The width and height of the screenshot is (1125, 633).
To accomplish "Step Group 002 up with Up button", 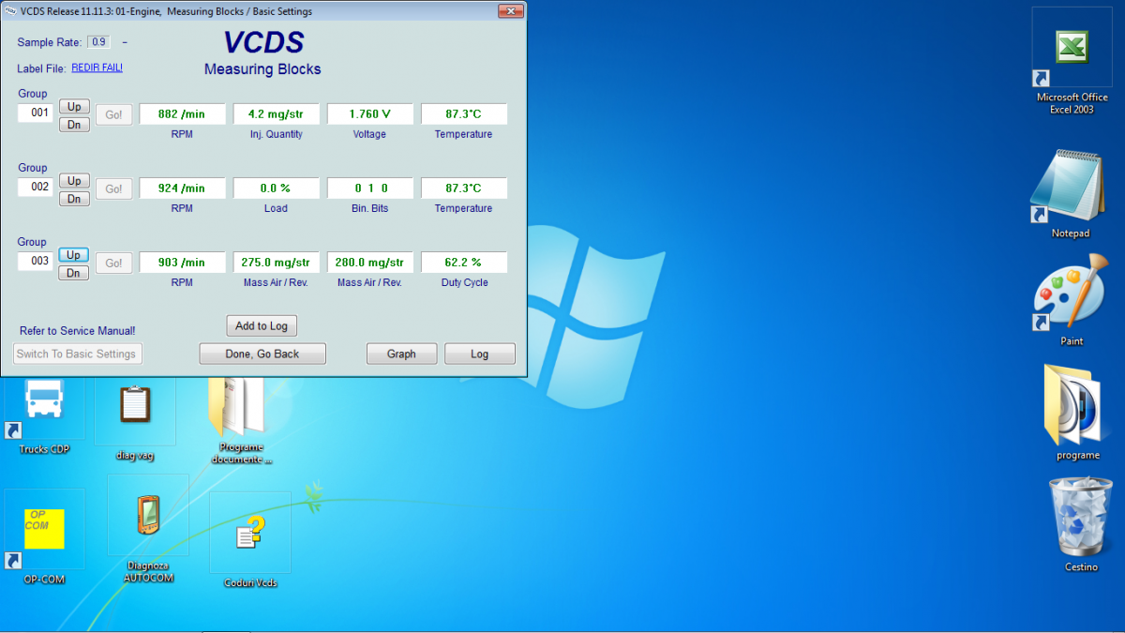I will pyautogui.click(x=74, y=181).
